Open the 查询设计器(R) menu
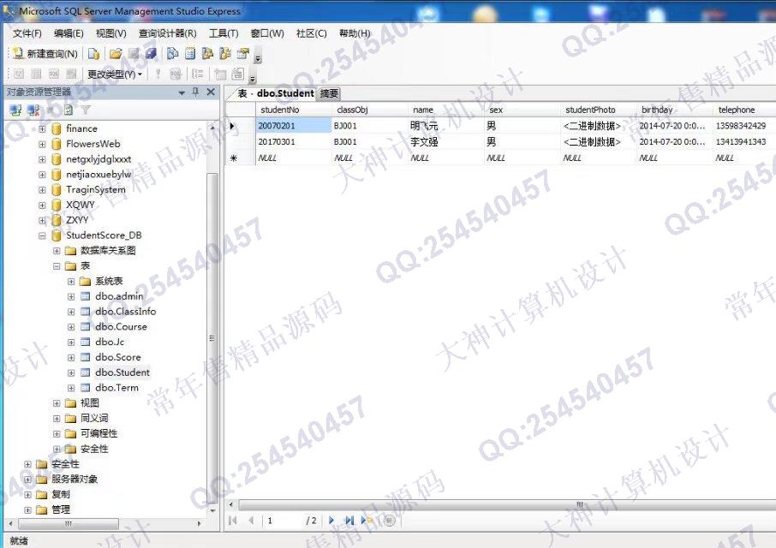 click(167, 33)
